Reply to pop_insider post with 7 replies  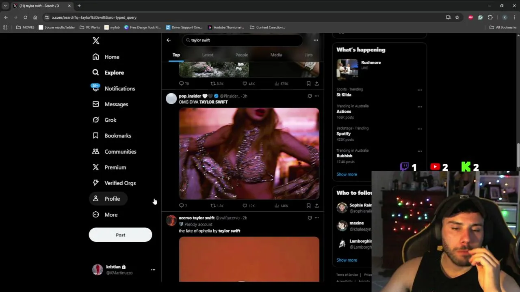pos(183,206)
